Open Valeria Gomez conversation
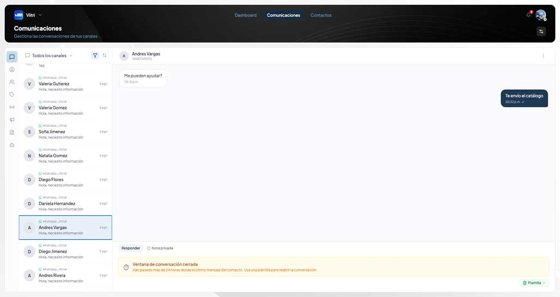Viewport: 560px width, 297px height. [x=65, y=108]
